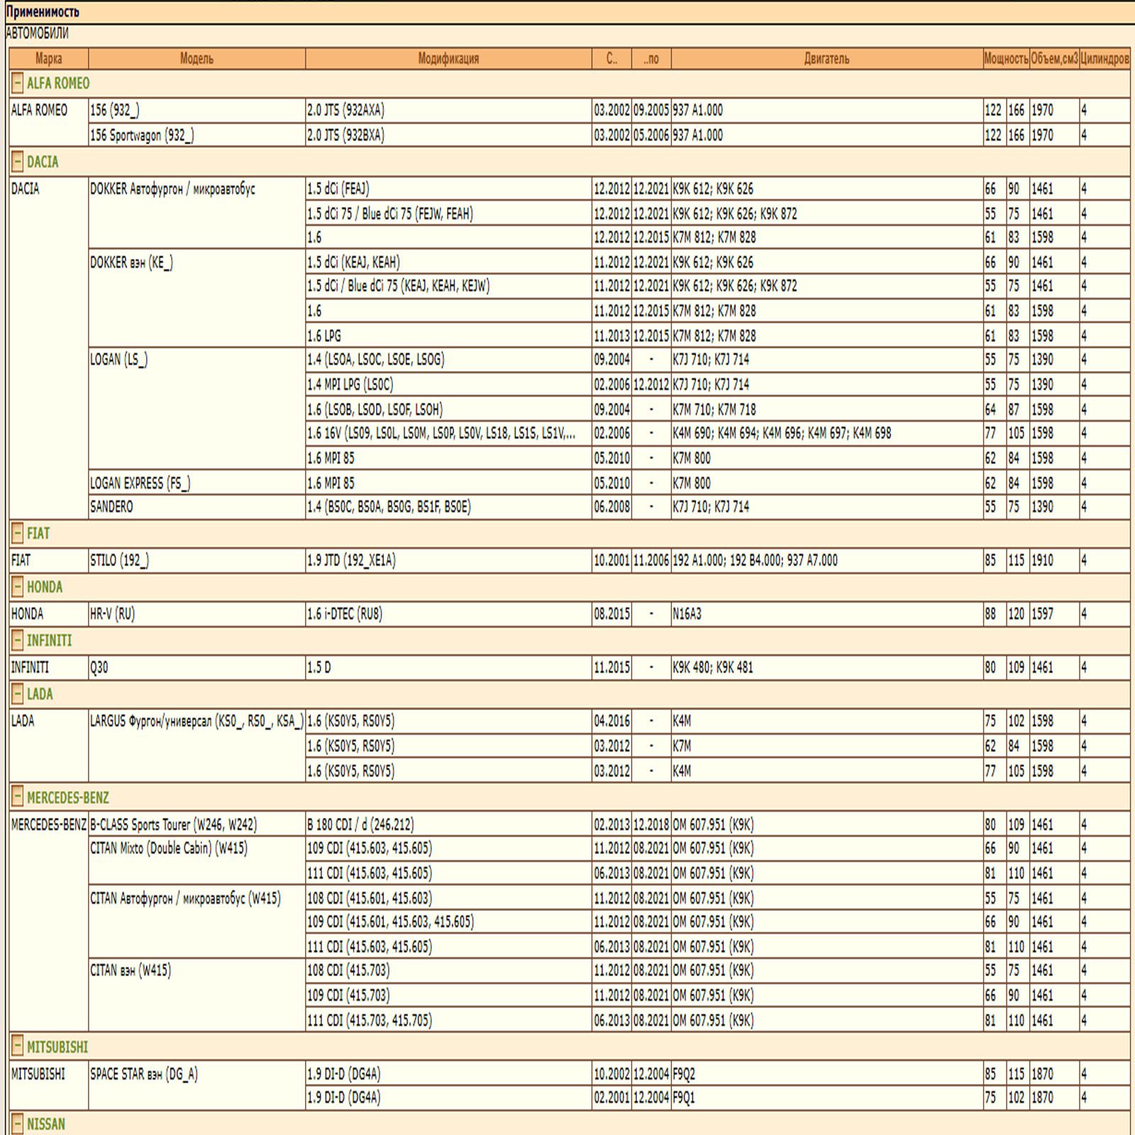This screenshot has width=1135, height=1135.
Task: Collapse the FIAT group with minus icon
Action: coord(18,533)
